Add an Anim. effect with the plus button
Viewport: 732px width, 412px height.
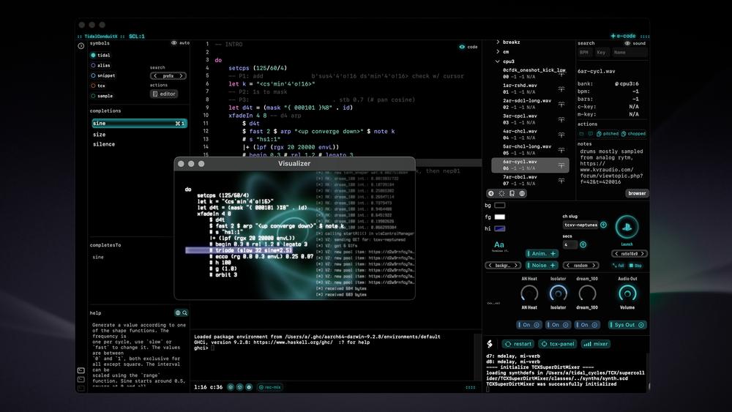point(553,254)
